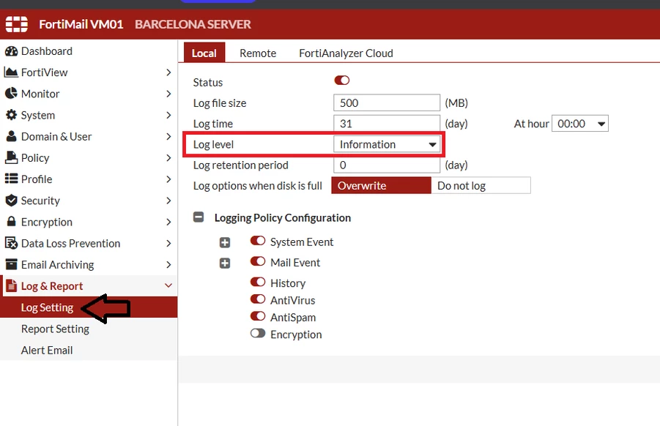Expand the Profile menu chevron

[168, 179]
